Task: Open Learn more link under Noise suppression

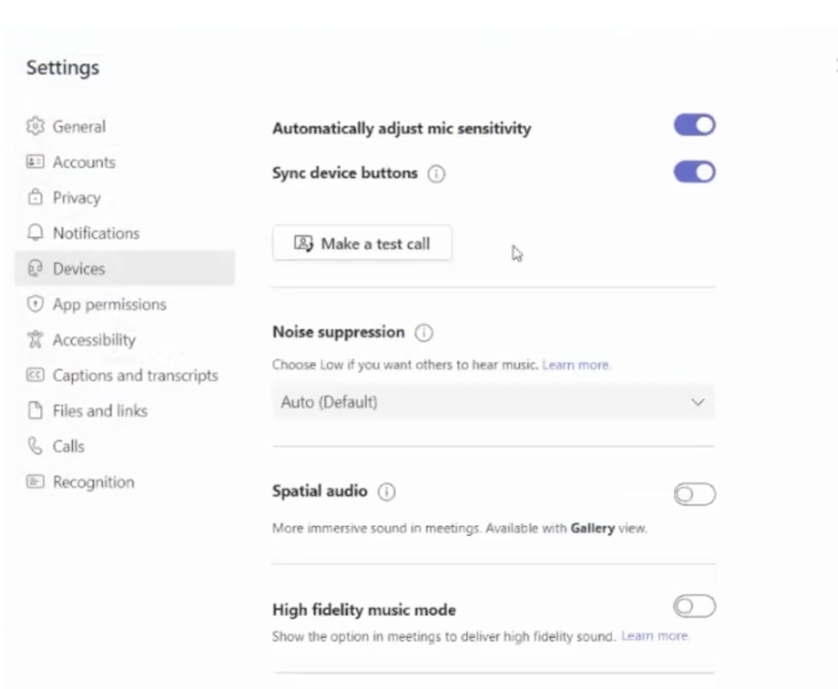Action: click(x=576, y=365)
